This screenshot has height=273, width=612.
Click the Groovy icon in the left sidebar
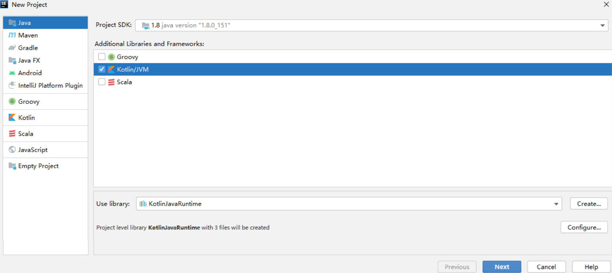coord(12,102)
